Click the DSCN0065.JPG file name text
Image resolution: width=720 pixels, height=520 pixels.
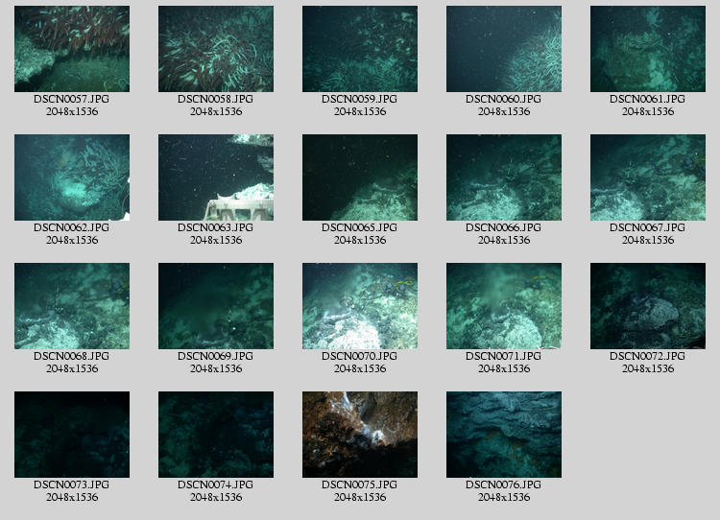[x=360, y=227]
